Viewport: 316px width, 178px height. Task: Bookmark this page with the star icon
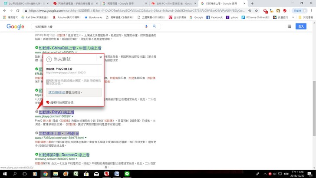pos(257,11)
